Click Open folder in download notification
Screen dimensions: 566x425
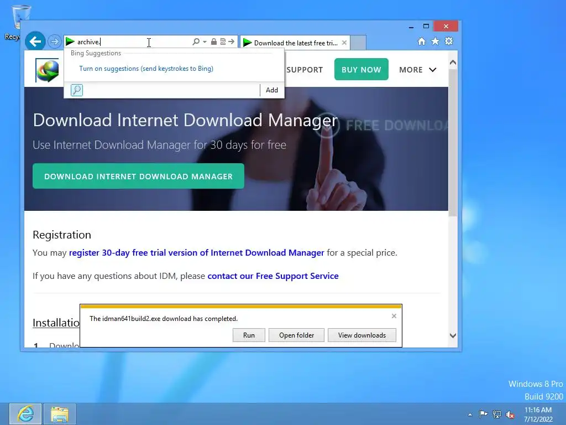296,335
